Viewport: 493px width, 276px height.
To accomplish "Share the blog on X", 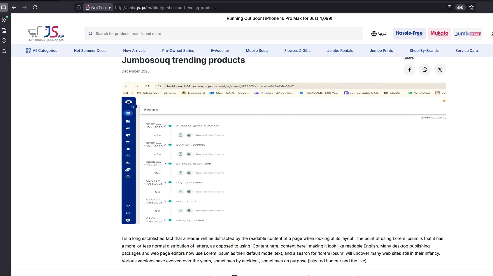I will pyautogui.click(x=440, y=70).
